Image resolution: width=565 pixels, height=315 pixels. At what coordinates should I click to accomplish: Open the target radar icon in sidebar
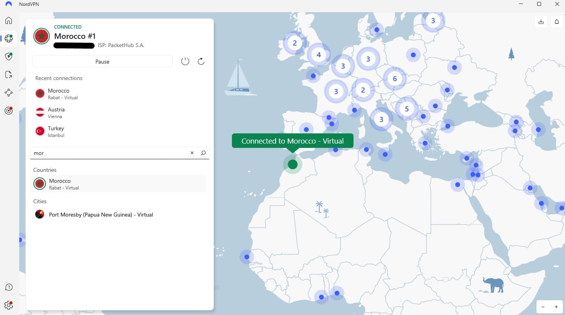click(9, 111)
